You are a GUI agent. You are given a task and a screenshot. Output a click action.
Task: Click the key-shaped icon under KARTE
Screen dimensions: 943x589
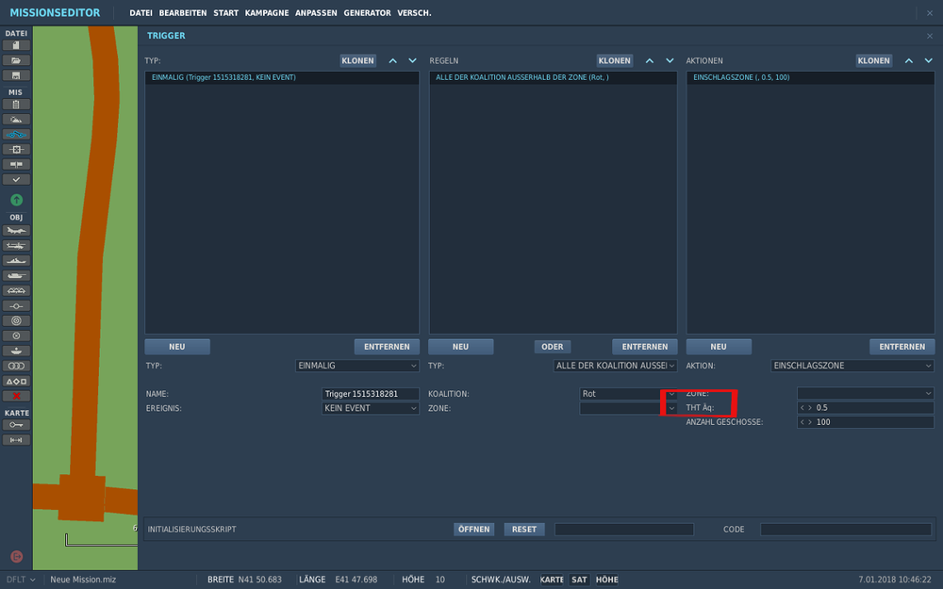16,425
